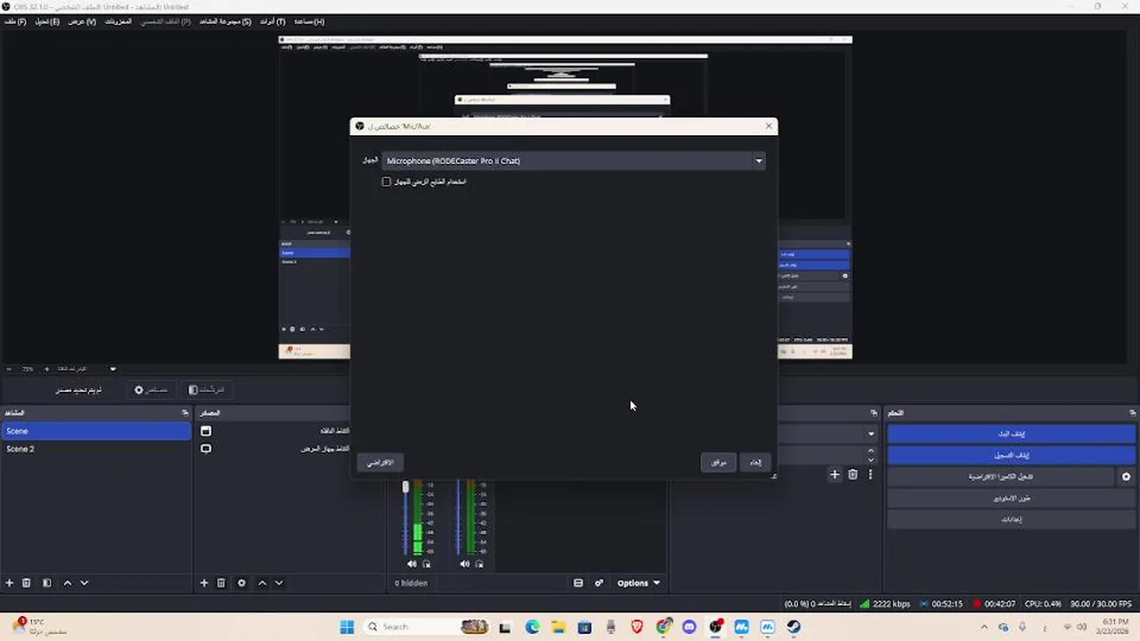Click the Cancel button in properties dialog
1140x641 pixels.
coord(755,462)
